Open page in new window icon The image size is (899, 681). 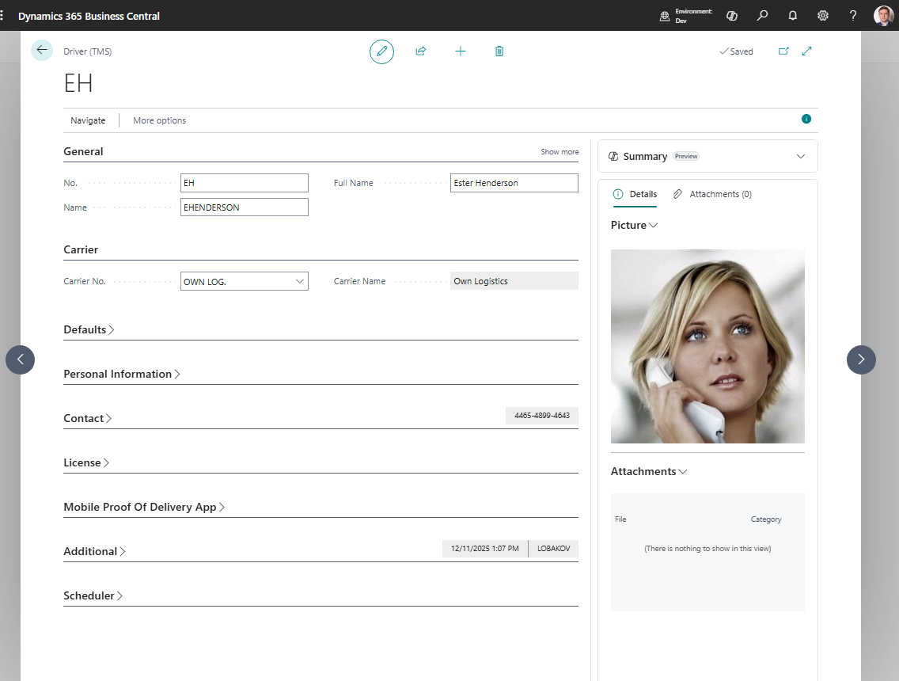pos(783,51)
